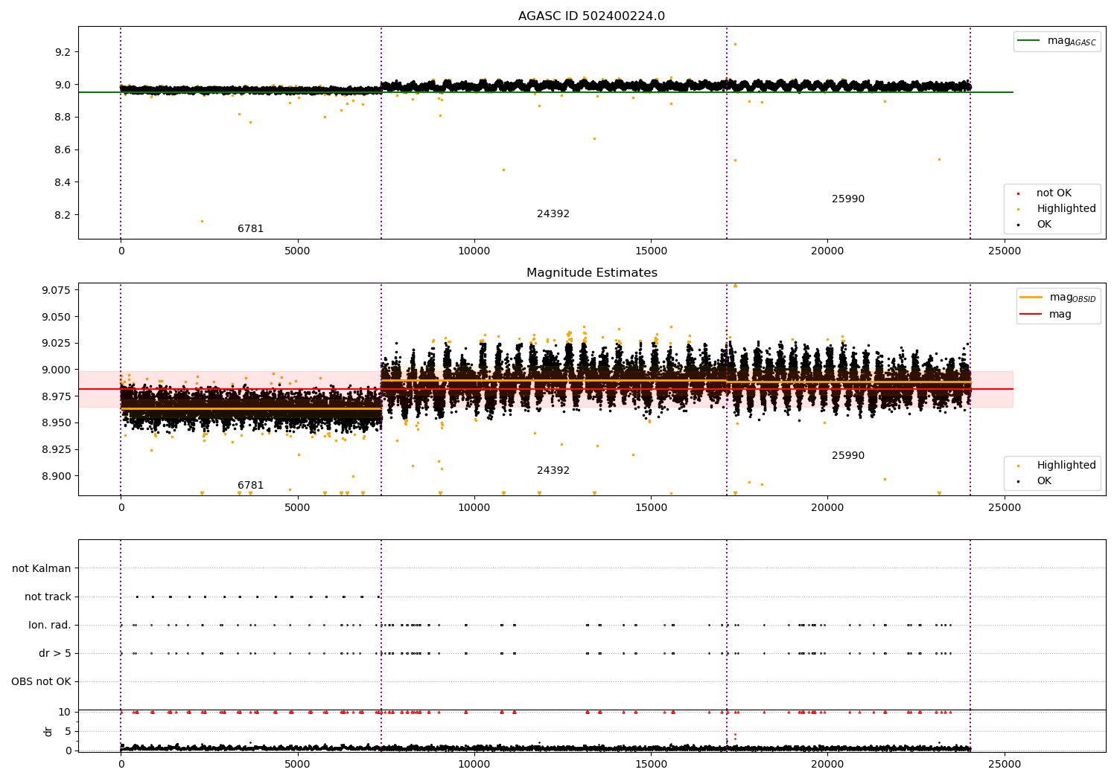
Task: Click the 'not OK' legend entry
Action: 1054,193
